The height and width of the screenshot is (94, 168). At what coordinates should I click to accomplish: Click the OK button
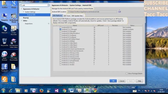tap(113, 81)
